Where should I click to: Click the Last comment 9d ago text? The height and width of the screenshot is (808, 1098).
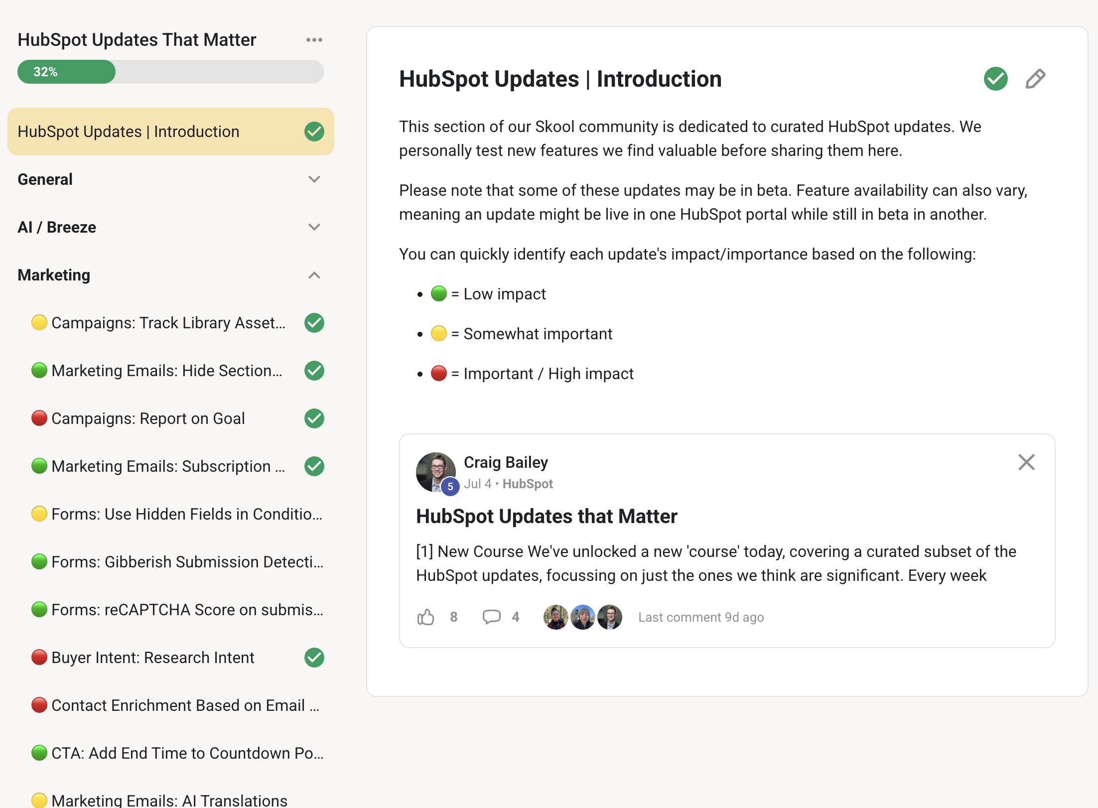click(x=701, y=617)
